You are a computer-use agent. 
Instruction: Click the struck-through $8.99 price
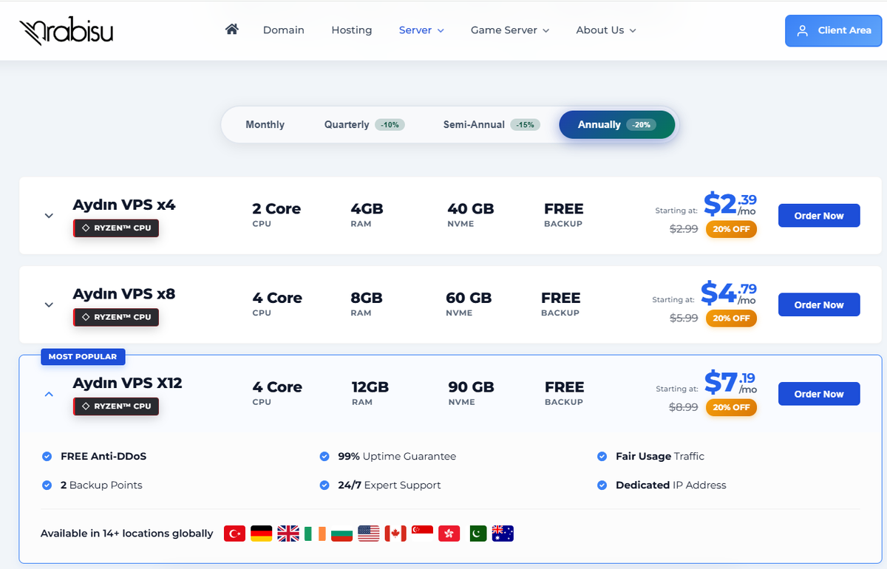[684, 407]
